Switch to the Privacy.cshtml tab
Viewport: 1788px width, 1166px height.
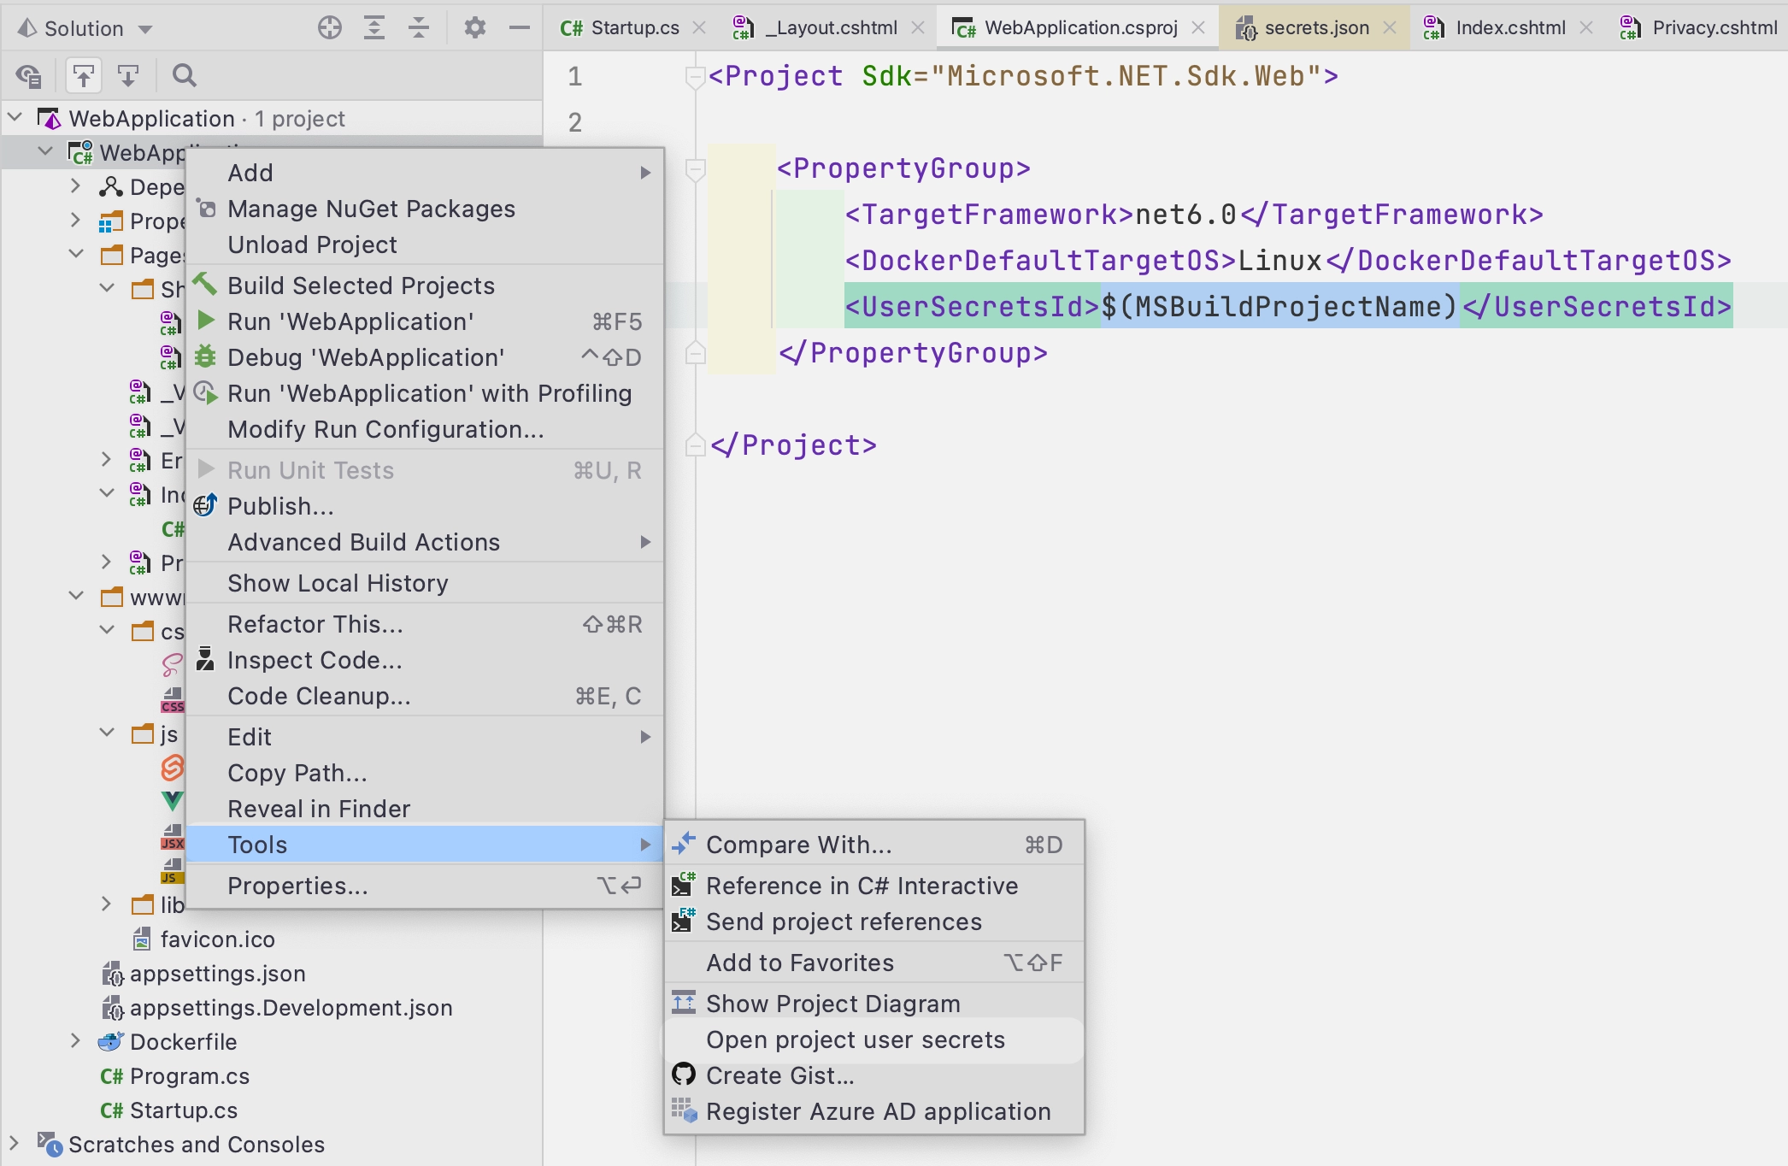pyautogui.click(x=1698, y=27)
